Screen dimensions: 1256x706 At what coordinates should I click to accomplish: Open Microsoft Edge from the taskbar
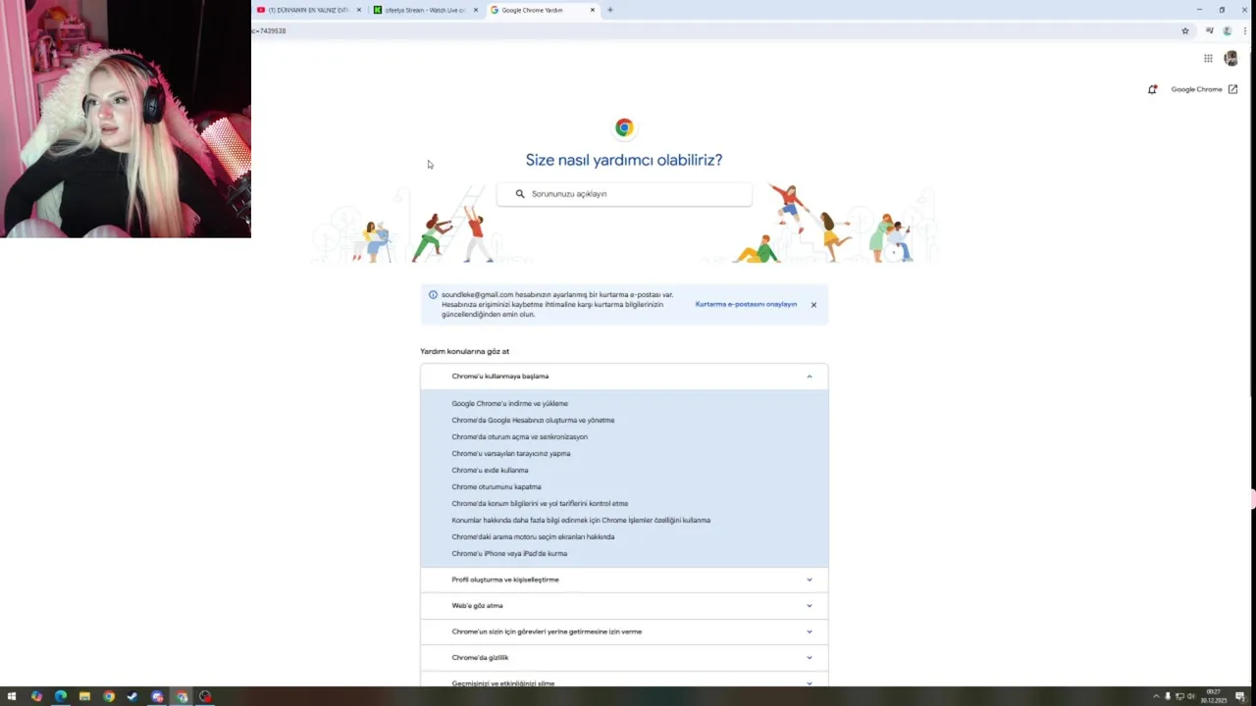tap(61, 697)
